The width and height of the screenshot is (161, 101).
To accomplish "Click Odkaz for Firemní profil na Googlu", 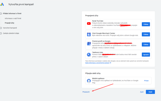I will (x=146, y=45).
